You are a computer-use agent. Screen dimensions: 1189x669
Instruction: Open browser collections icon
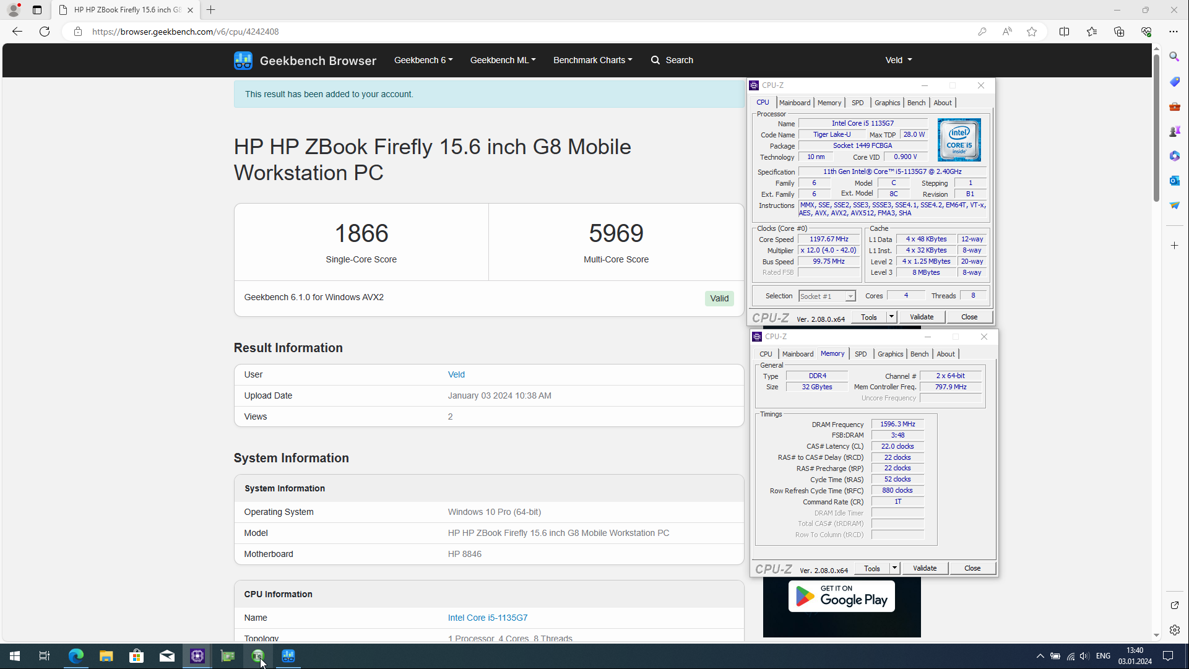1119,32
